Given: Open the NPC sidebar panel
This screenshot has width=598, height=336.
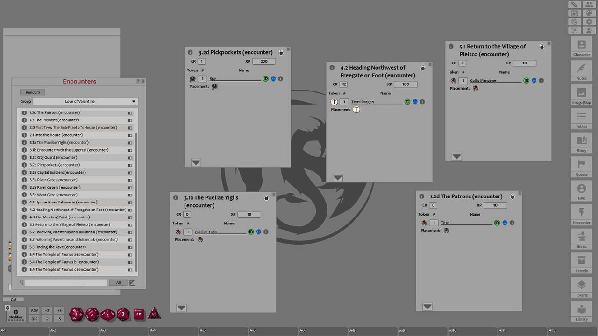Looking at the screenshot, I should [x=581, y=190].
